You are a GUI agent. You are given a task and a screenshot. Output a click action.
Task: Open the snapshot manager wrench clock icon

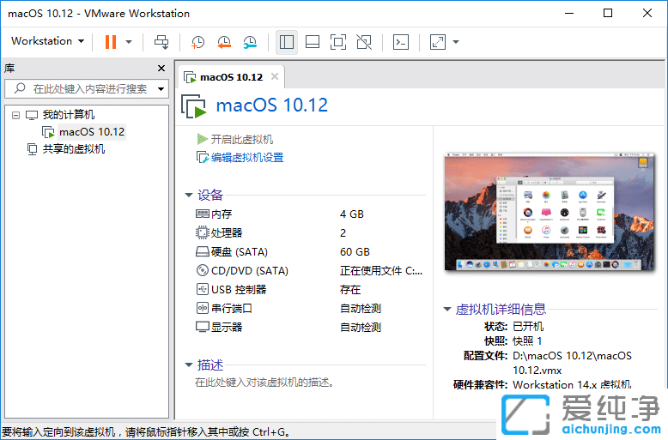250,42
